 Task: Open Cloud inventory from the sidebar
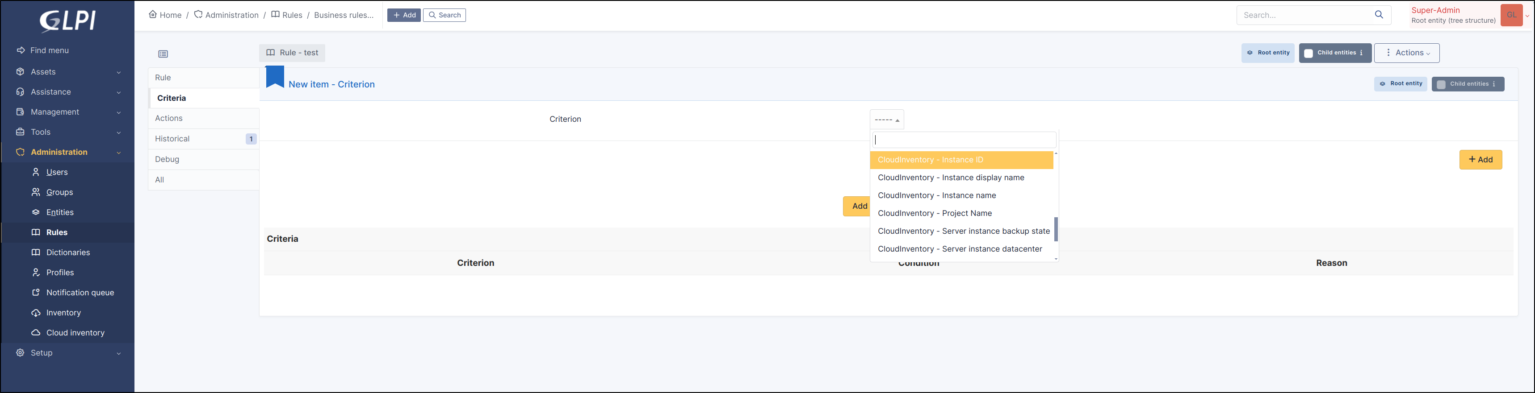point(75,333)
